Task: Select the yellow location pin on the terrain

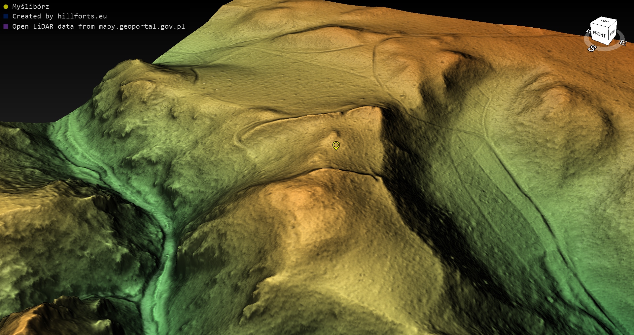Action: point(336,145)
